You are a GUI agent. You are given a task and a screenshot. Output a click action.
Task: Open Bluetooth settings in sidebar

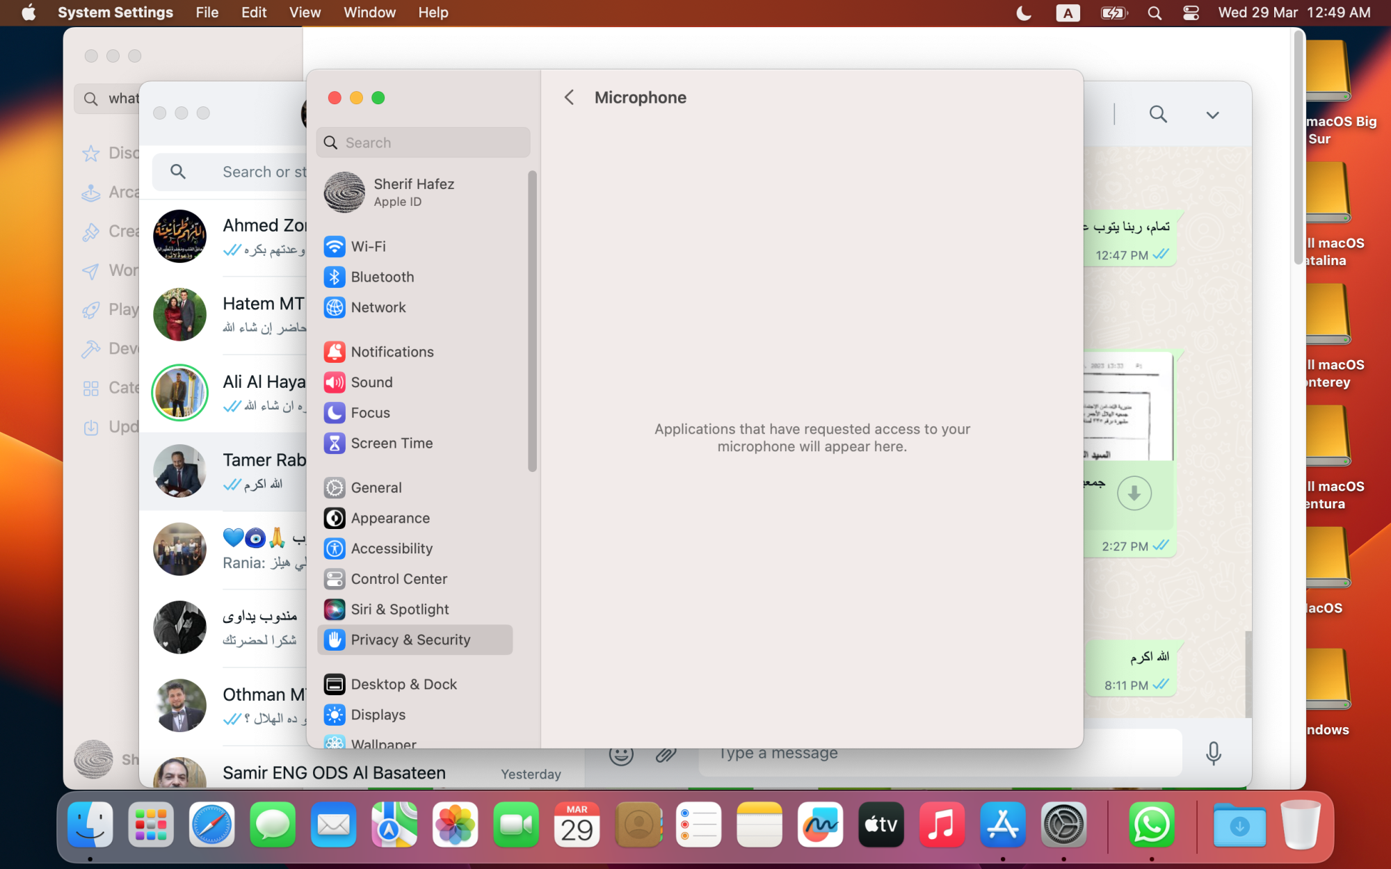pos(382,277)
